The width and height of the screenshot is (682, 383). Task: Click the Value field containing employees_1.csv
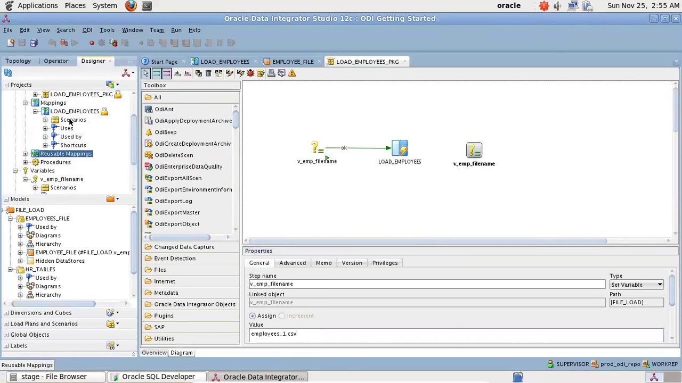[x=457, y=334]
